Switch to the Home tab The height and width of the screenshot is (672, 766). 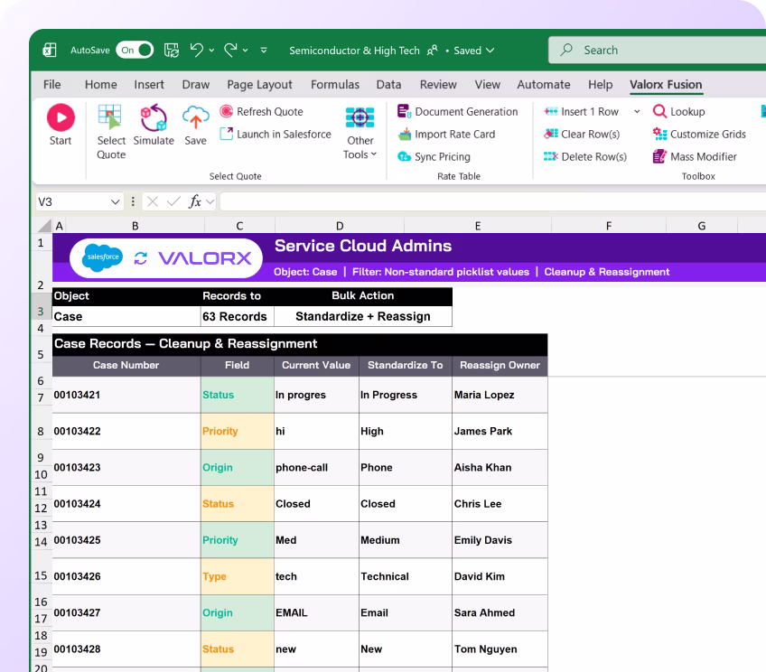[x=100, y=85]
